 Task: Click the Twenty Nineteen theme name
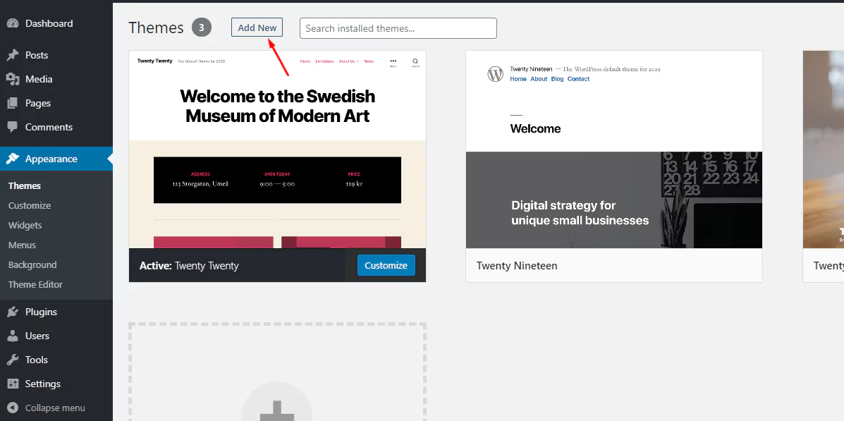[517, 266]
